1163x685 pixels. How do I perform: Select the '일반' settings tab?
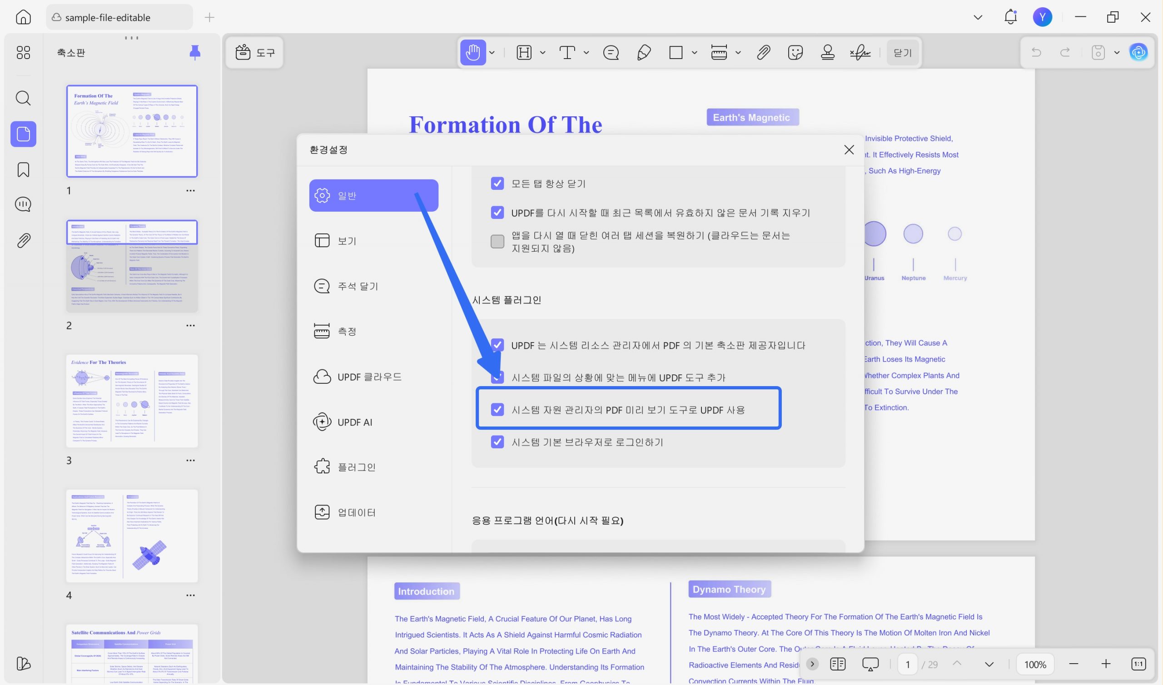point(374,195)
